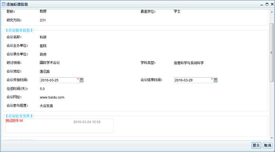This screenshot has height=152, width=275.
Task: Click the 提交 submit button
Action: coord(256,145)
